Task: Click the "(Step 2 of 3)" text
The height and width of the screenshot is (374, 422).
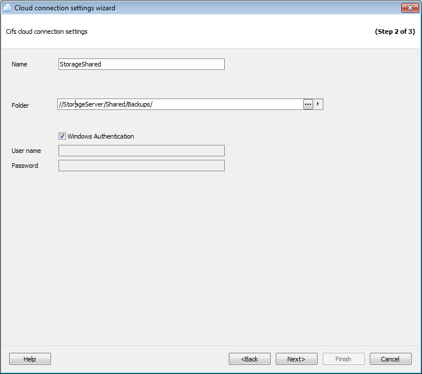Action: pos(395,32)
